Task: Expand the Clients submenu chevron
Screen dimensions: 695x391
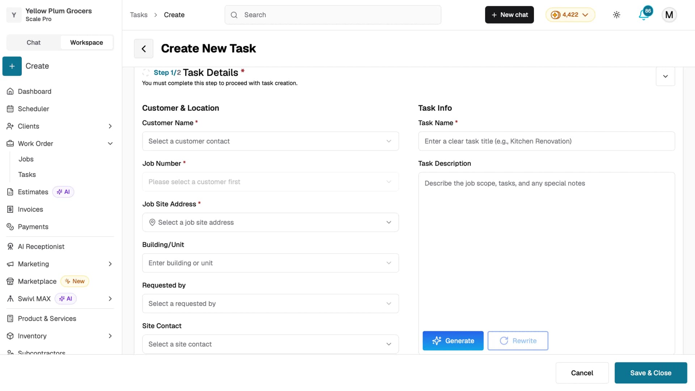Action: tap(110, 126)
